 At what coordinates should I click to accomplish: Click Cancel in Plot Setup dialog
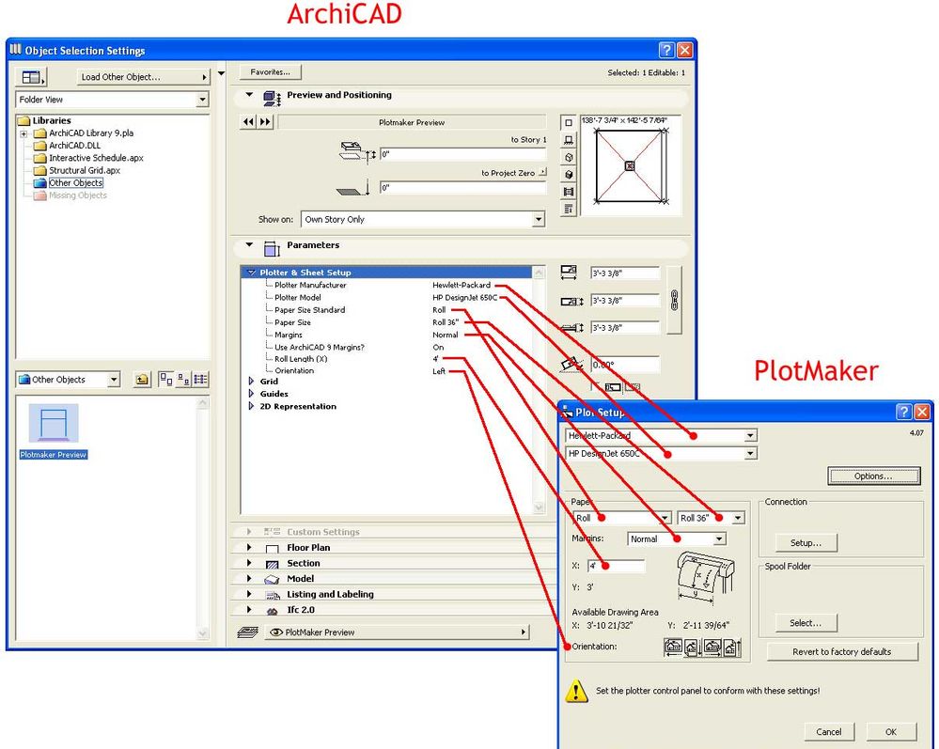pos(829,732)
